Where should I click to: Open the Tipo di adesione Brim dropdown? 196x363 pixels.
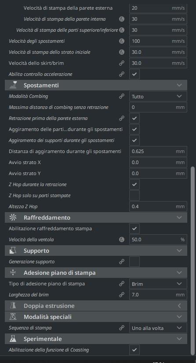tap(158, 284)
